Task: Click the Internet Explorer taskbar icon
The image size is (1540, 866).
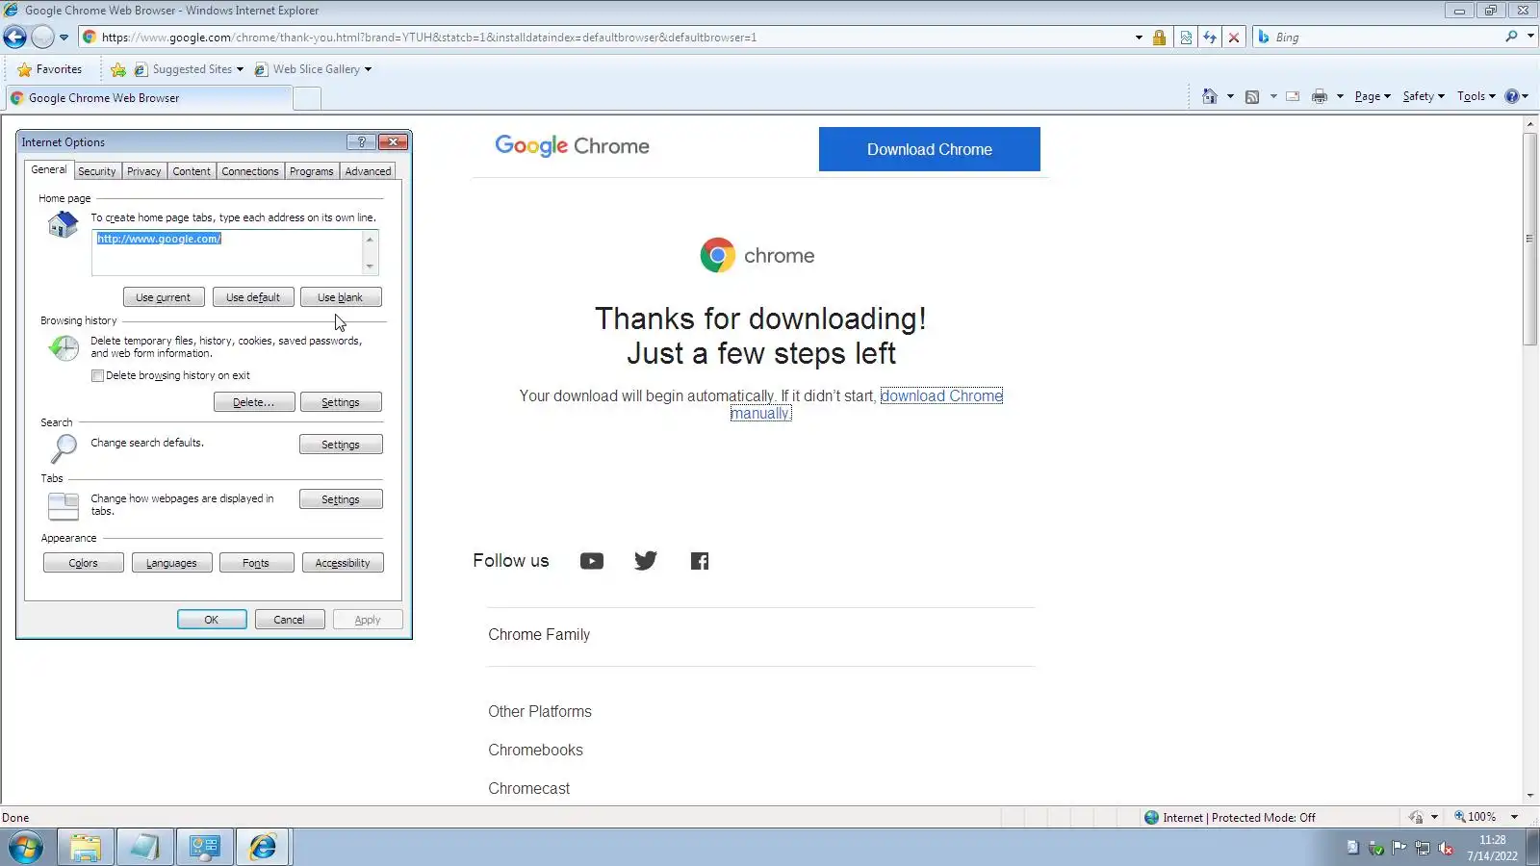Action: 263,848
